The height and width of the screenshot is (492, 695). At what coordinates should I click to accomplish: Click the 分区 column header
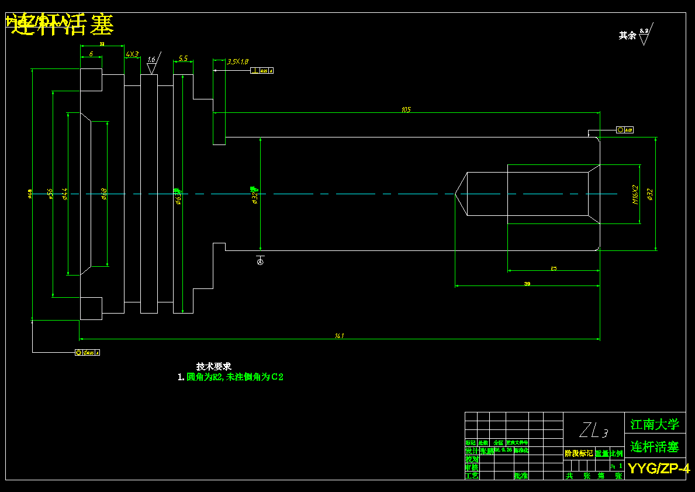click(x=498, y=443)
